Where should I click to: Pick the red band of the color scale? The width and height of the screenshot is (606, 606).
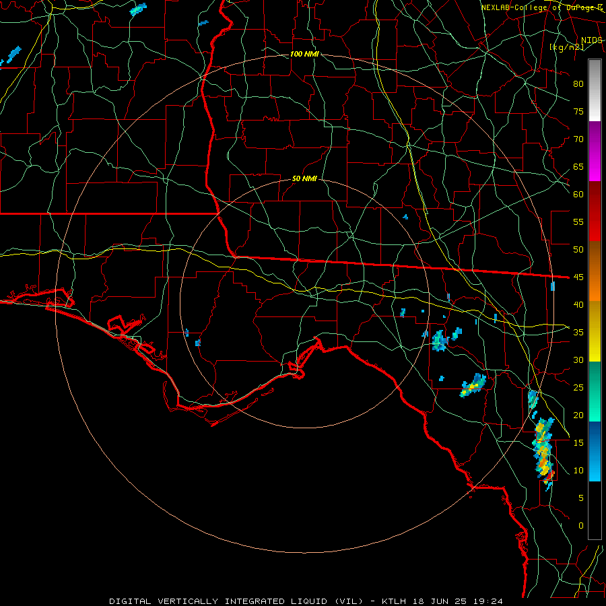(x=595, y=211)
